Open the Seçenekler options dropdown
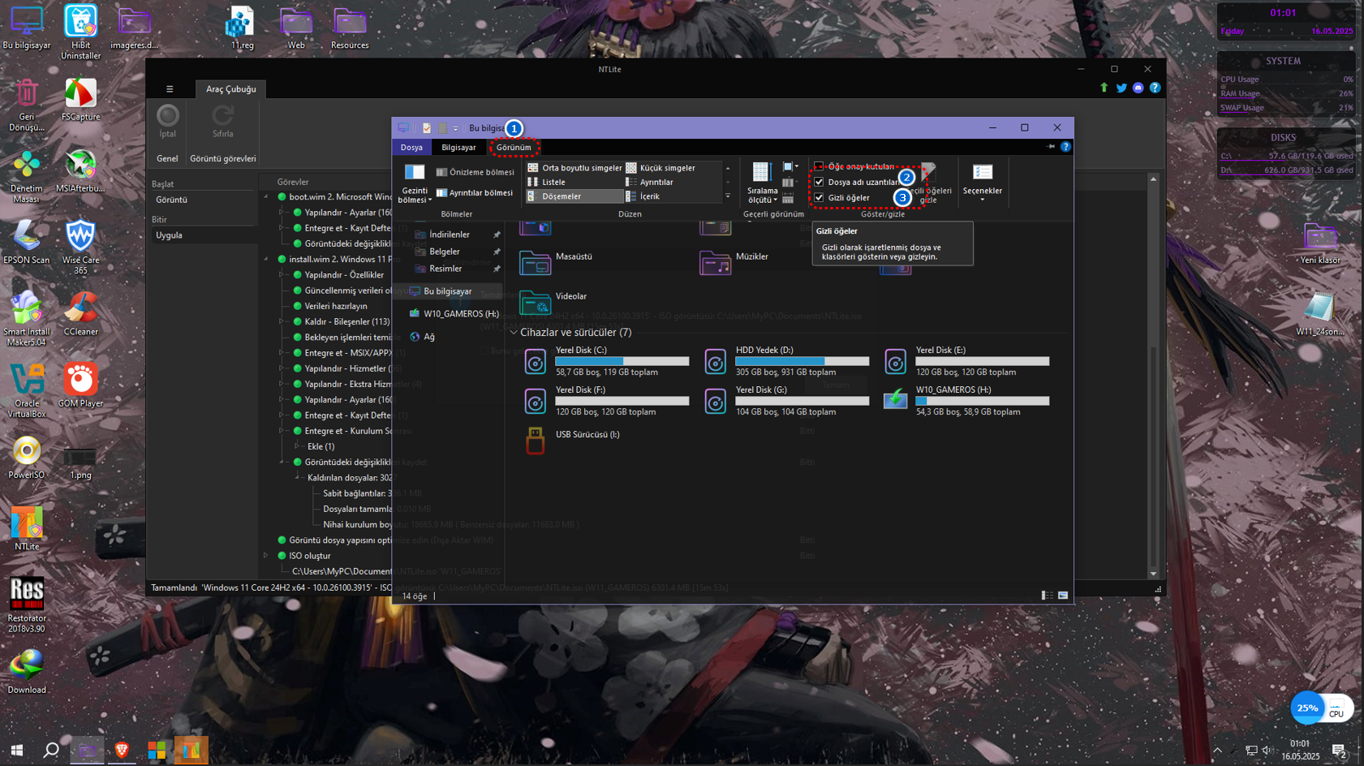Image resolution: width=1364 pixels, height=766 pixels. (x=982, y=182)
